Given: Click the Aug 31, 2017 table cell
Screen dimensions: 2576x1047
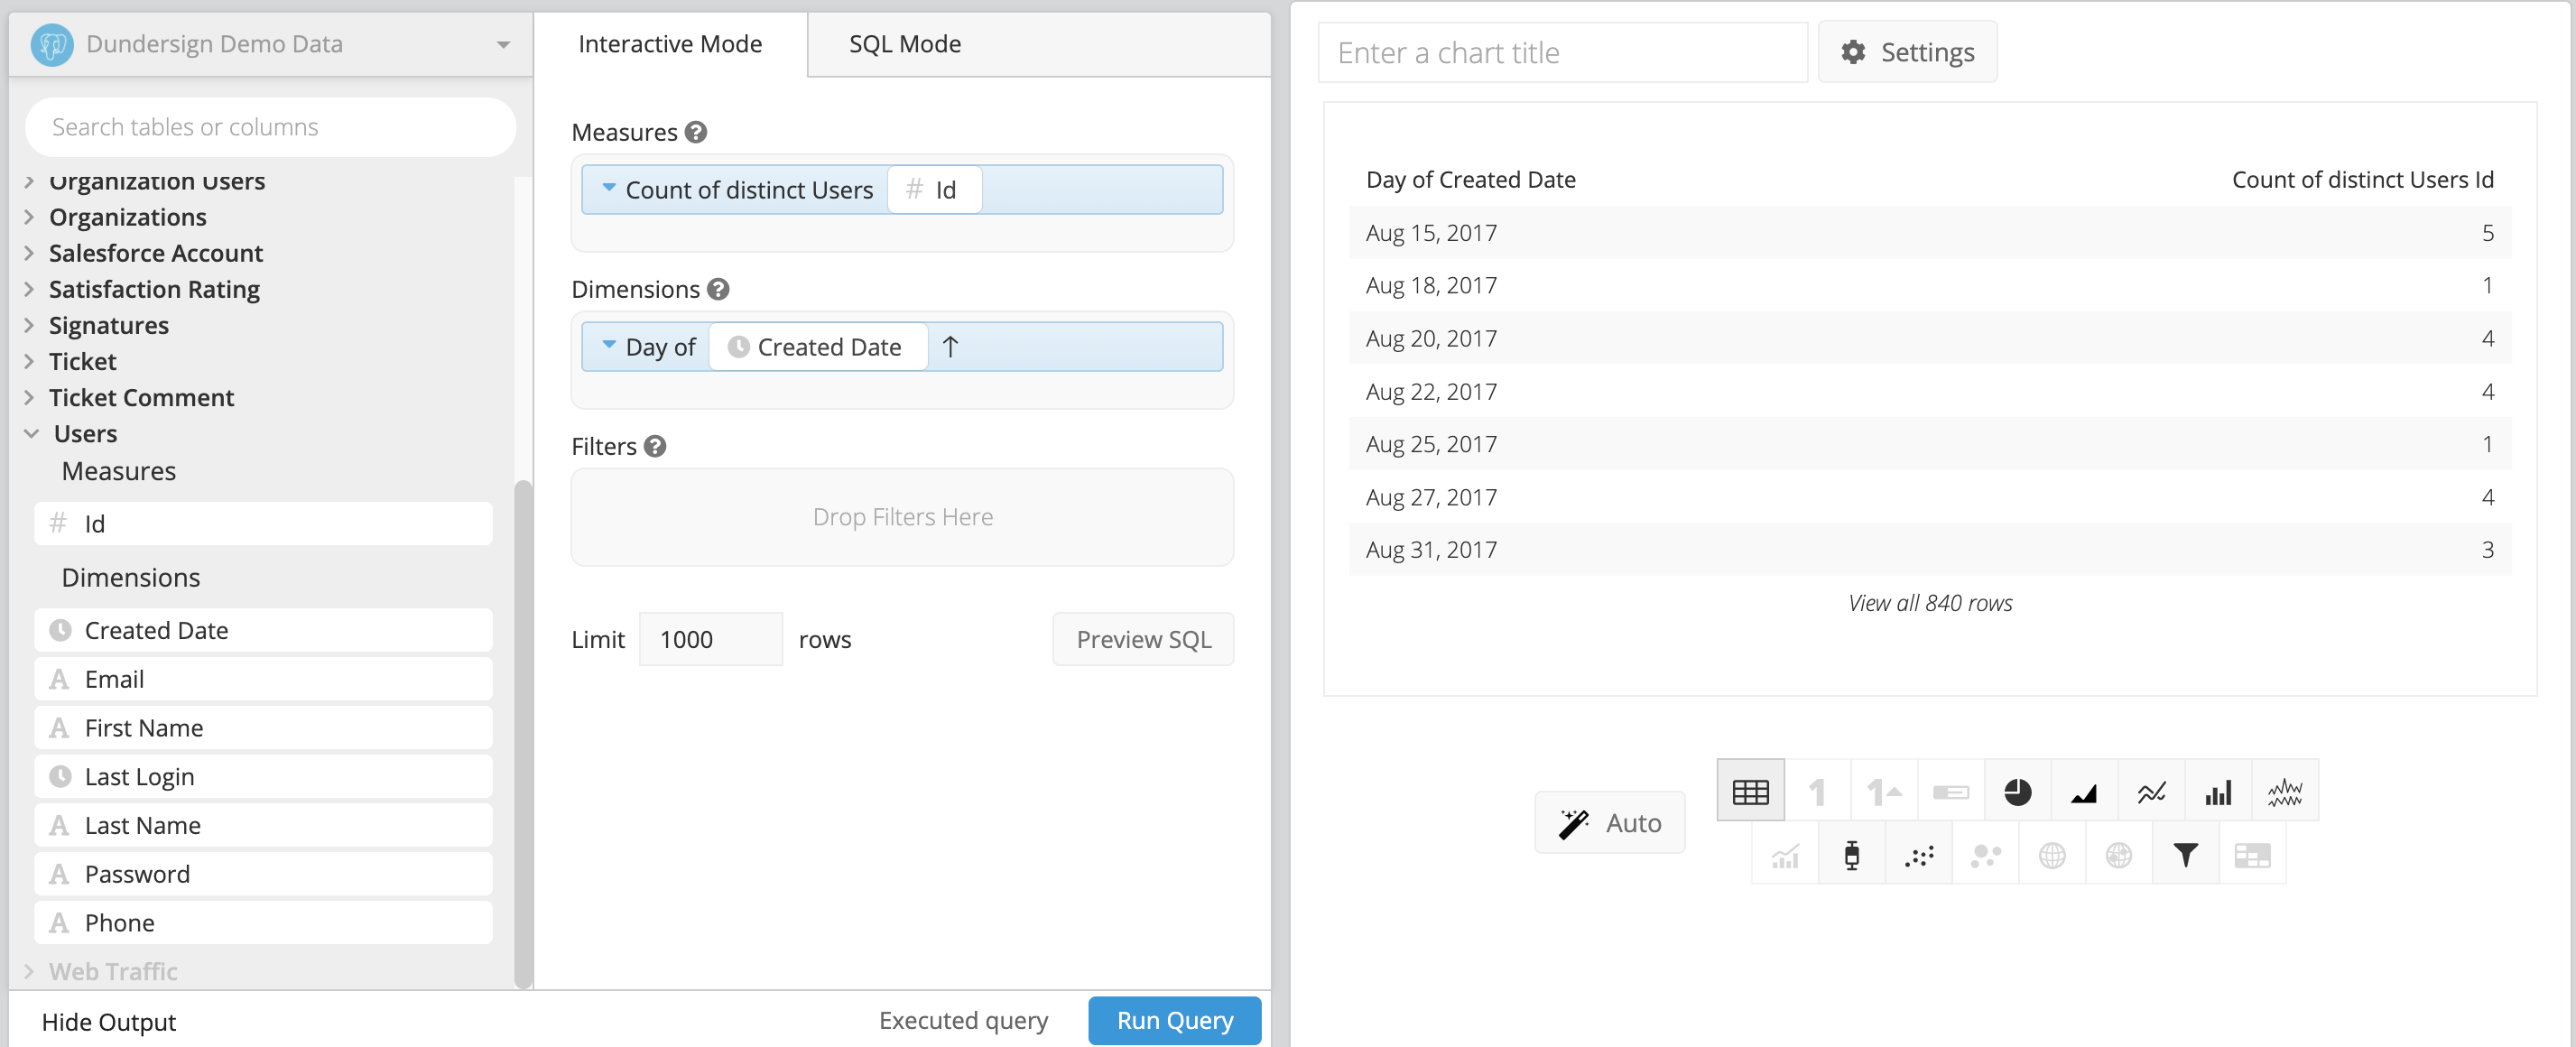Looking at the screenshot, I should pyautogui.click(x=1431, y=549).
